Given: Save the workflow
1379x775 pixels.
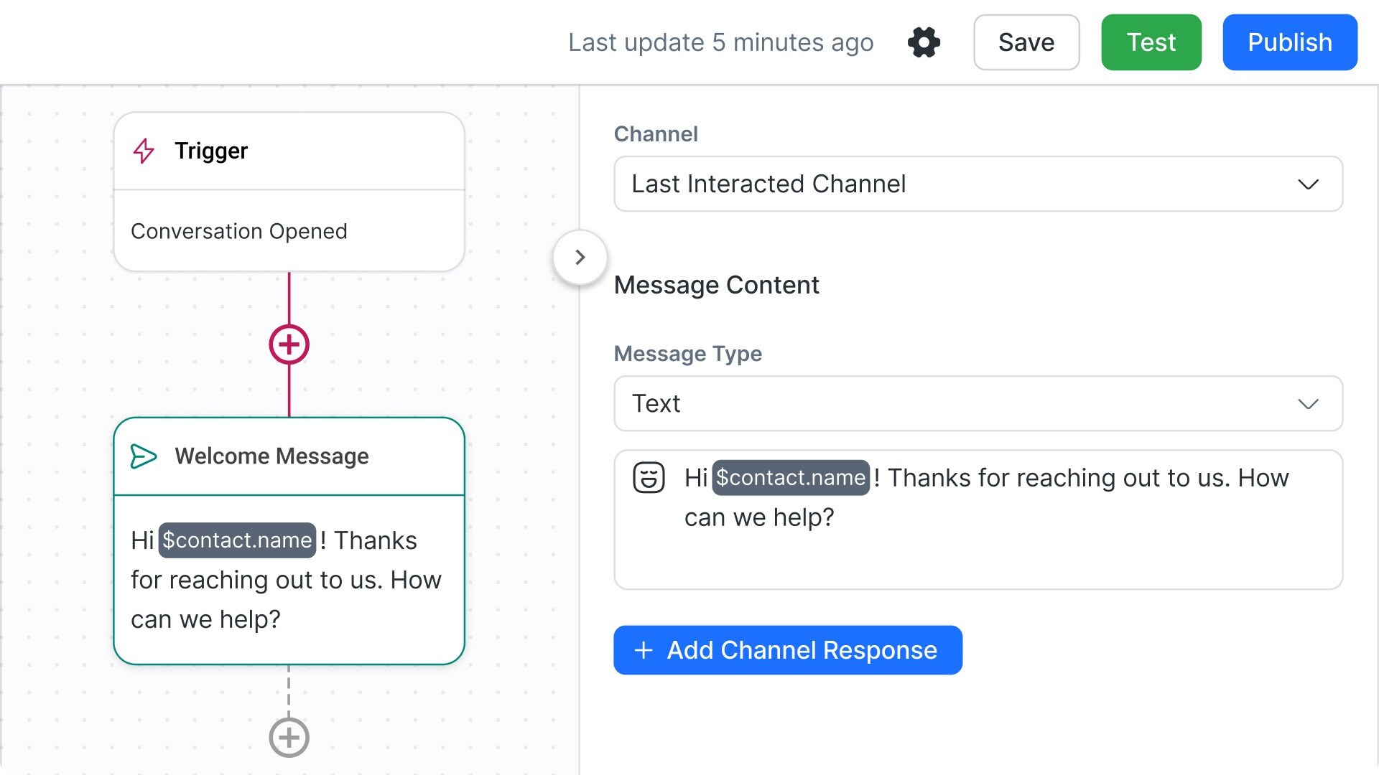Looking at the screenshot, I should (1026, 42).
